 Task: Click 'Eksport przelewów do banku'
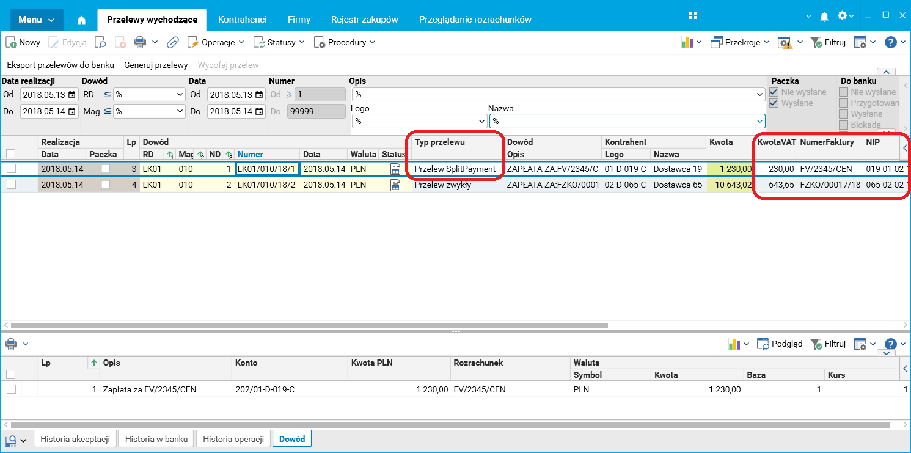point(60,65)
